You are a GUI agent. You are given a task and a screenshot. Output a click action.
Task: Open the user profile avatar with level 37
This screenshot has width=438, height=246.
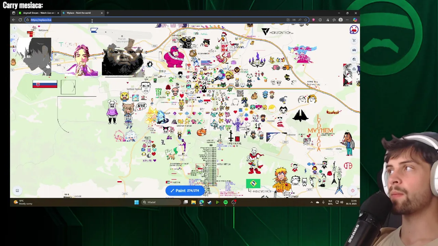[354, 30]
